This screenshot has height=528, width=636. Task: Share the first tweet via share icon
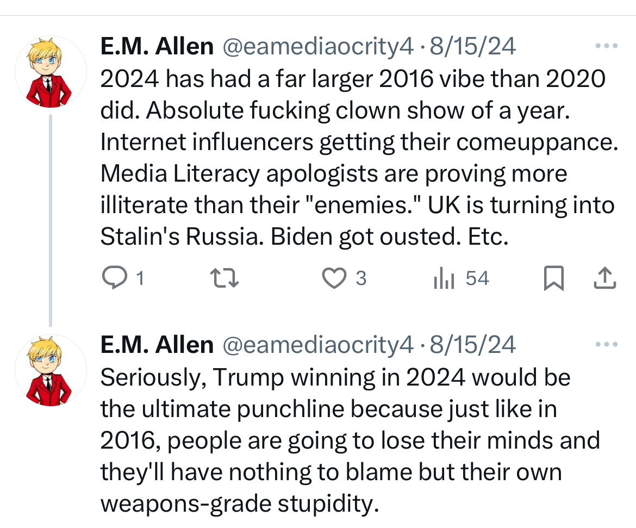coord(605,278)
